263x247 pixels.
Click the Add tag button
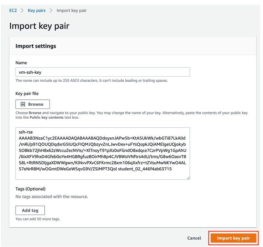click(30, 211)
